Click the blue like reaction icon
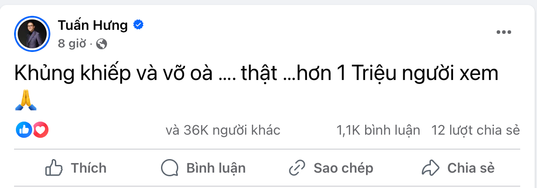 click(x=24, y=130)
